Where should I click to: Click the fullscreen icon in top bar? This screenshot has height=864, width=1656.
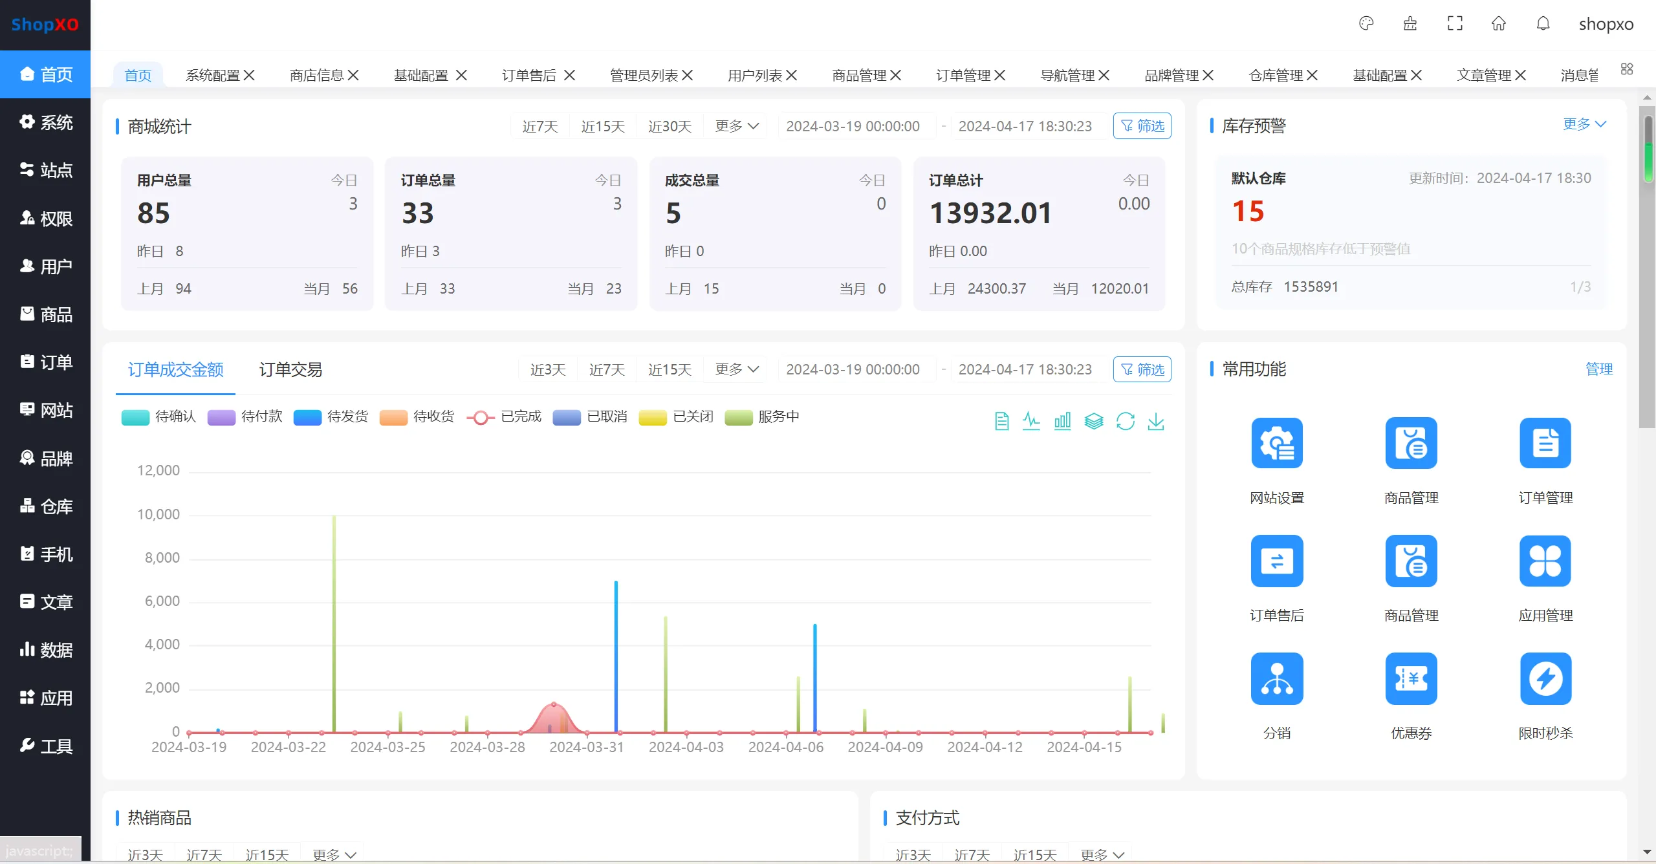coord(1454,24)
